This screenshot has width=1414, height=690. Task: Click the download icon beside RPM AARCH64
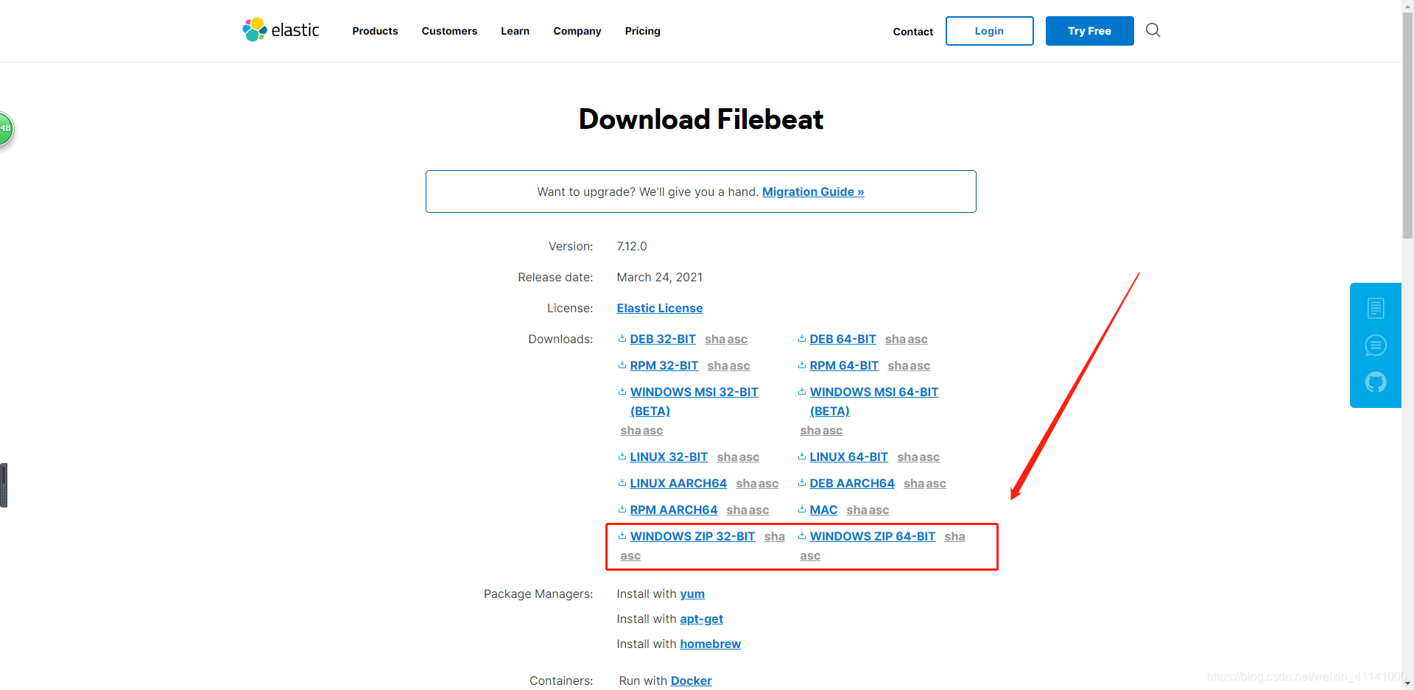[622, 509]
